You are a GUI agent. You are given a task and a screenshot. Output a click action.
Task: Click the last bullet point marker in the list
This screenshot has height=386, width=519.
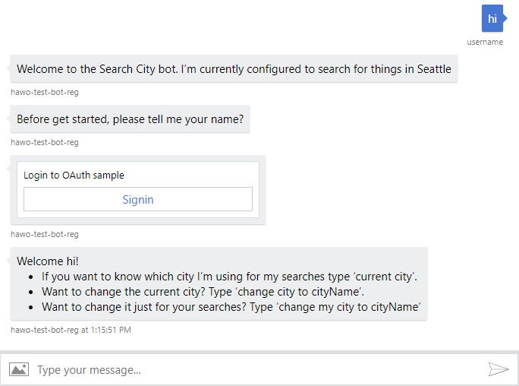tap(32, 308)
